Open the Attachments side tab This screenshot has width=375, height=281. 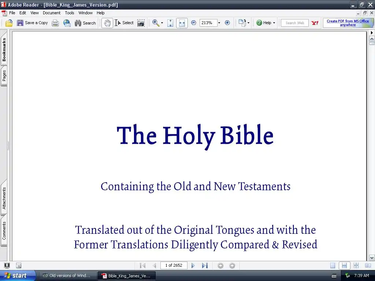pyautogui.click(x=4, y=198)
